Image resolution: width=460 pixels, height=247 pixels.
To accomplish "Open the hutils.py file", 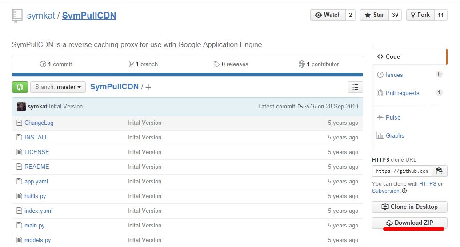I will pyautogui.click(x=35, y=196).
